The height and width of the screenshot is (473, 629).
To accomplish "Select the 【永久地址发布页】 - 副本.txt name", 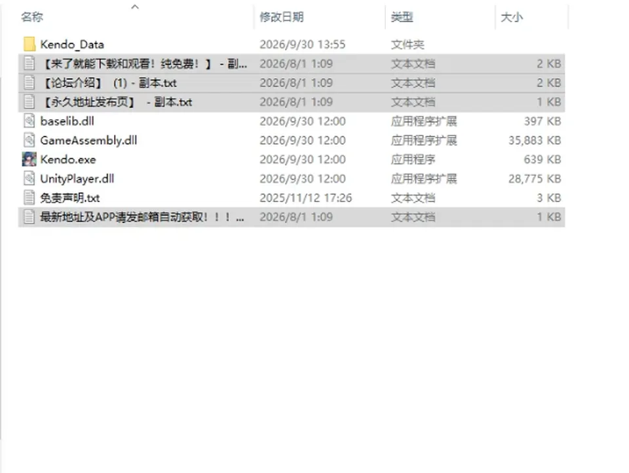I will [x=117, y=102].
